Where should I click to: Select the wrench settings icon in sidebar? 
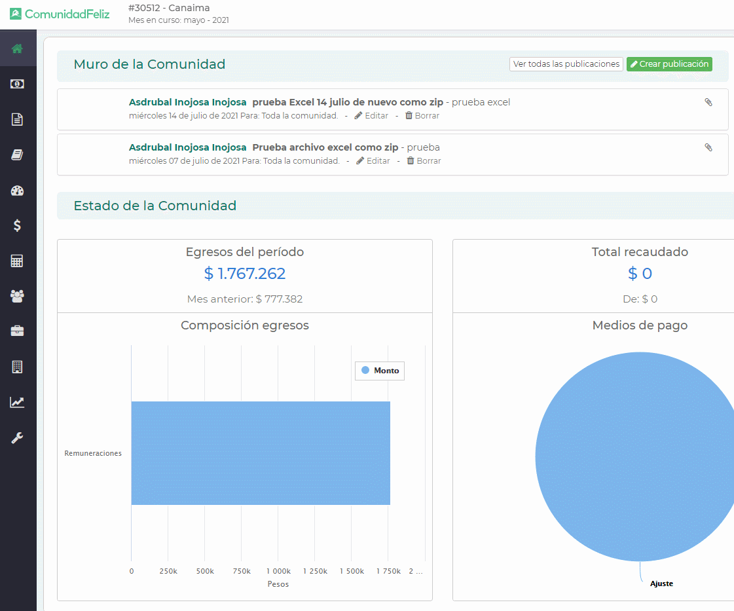point(17,437)
